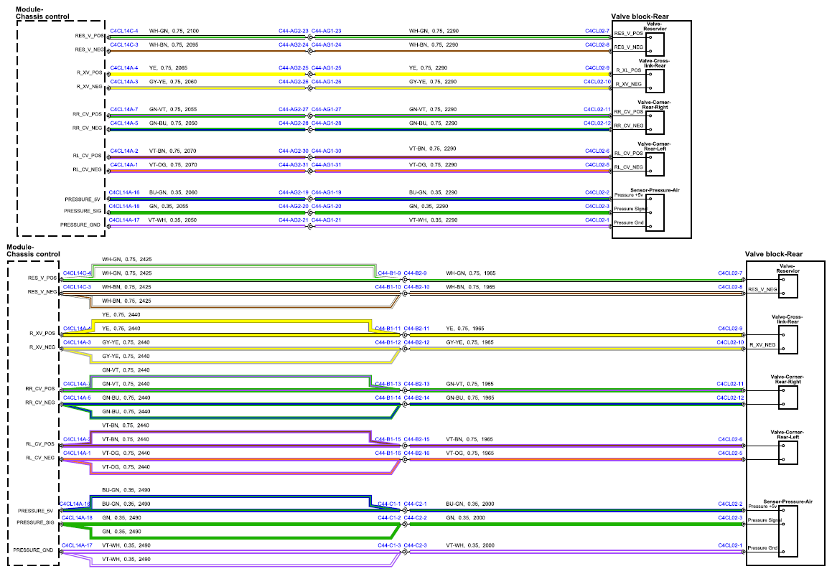Select connector reference C44-AG1-24

327,45
